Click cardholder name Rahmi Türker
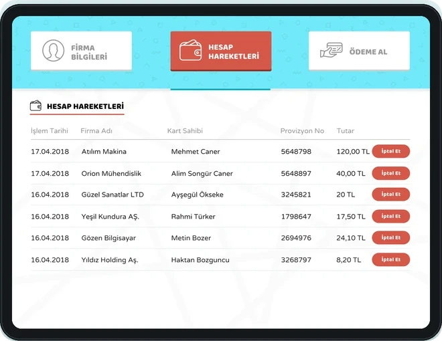 [193, 217]
